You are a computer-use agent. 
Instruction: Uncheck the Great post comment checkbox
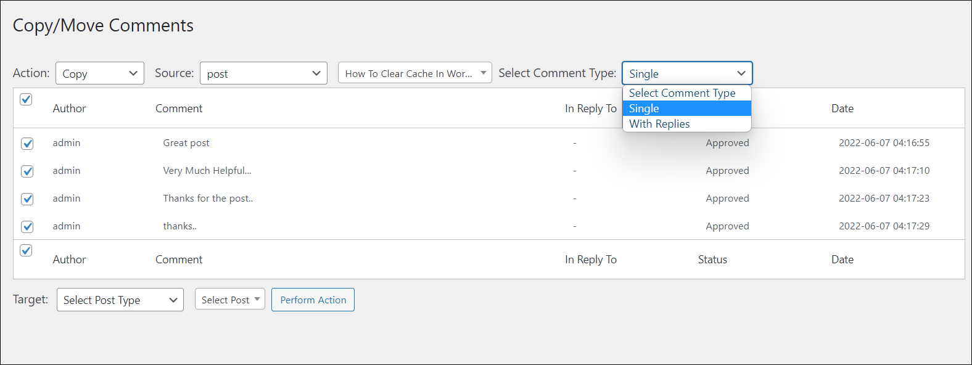pos(27,144)
